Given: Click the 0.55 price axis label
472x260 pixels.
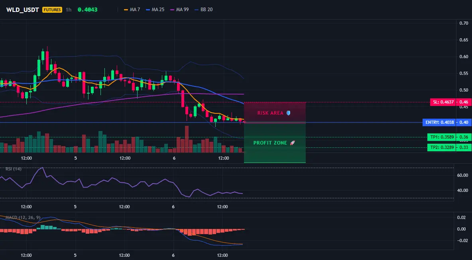Looking at the screenshot, I should 464,73.
